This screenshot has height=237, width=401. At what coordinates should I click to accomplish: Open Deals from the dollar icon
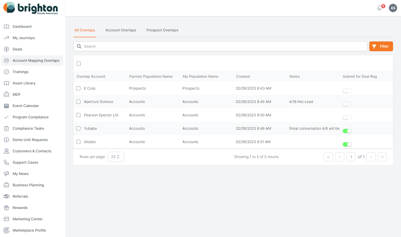coord(6,49)
